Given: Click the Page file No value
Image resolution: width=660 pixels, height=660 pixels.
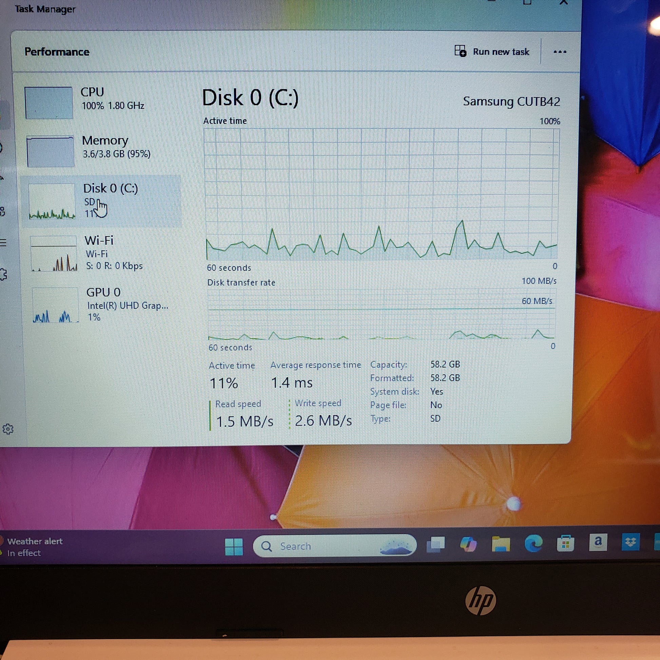Looking at the screenshot, I should (x=436, y=405).
